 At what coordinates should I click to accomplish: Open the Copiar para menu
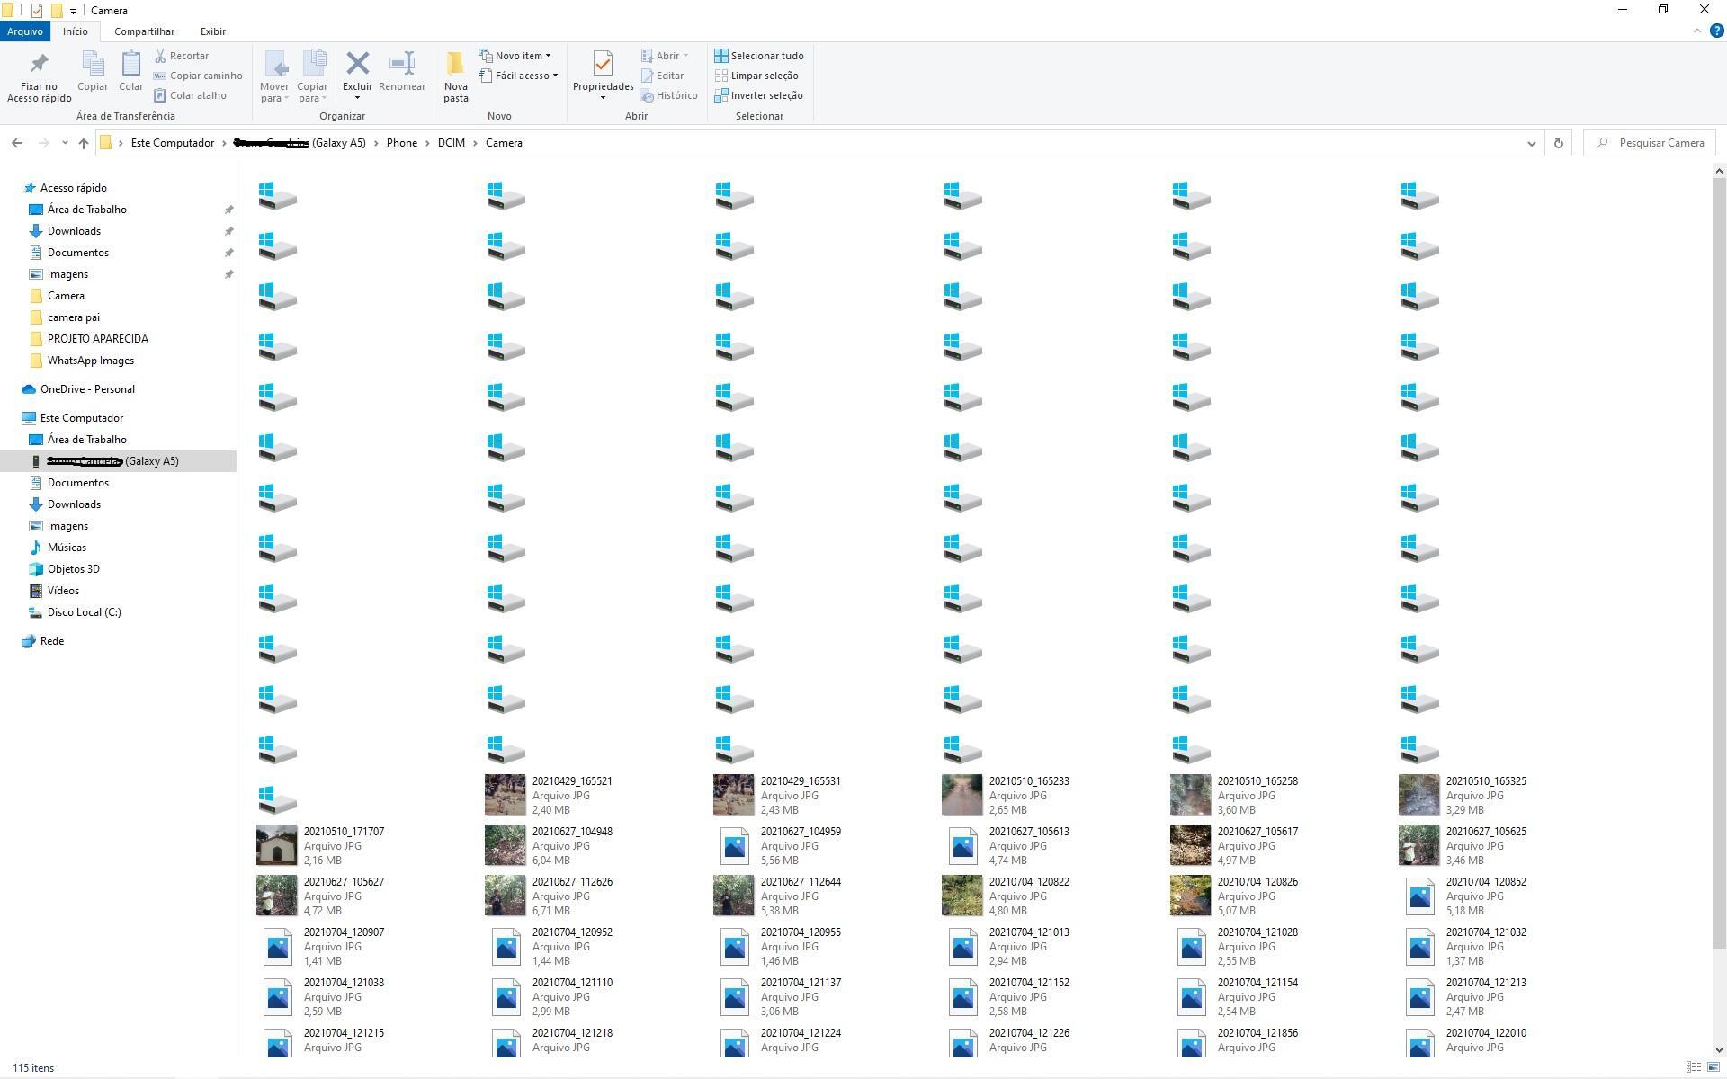click(x=312, y=76)
